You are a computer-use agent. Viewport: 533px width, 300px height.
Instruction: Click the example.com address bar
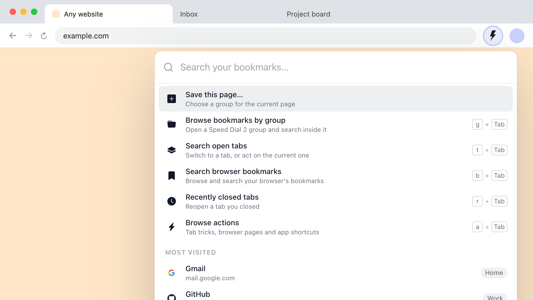click(265, 36)
